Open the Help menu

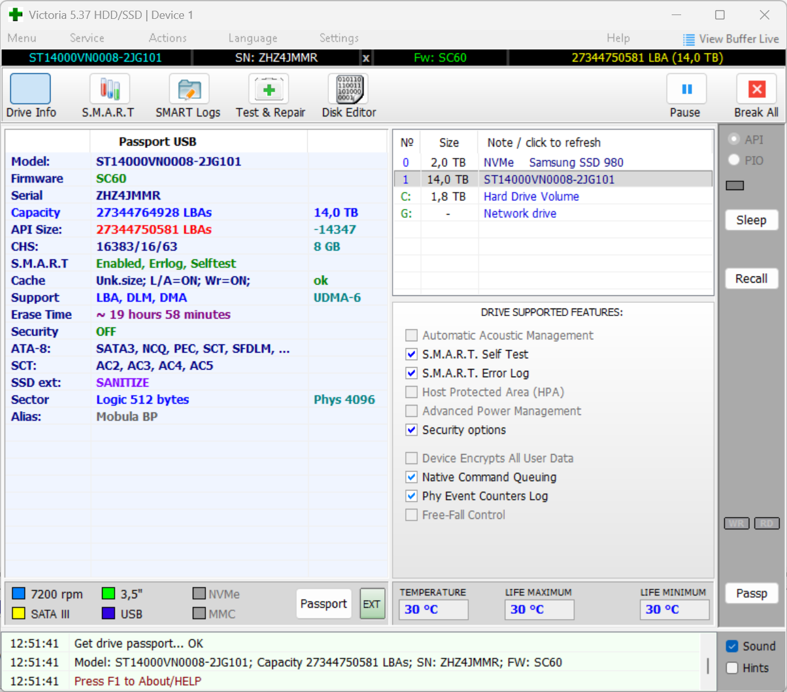(618, 38)
